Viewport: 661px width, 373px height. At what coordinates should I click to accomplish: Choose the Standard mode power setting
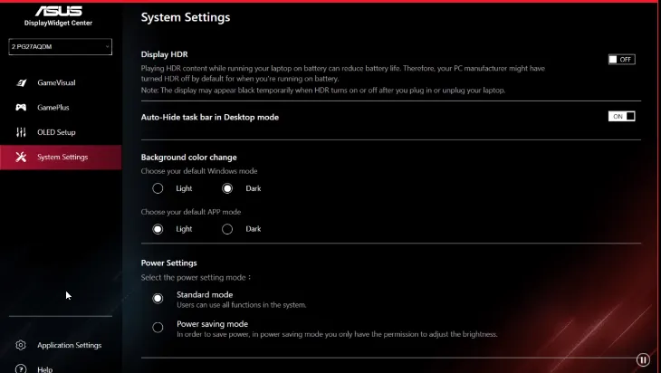pyautogui.click(x=158, y=299)
